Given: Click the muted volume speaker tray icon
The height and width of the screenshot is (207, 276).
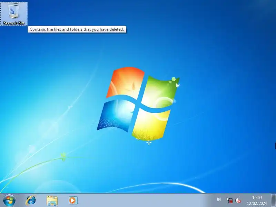Looking at the screenshot, I should point(238,200).
